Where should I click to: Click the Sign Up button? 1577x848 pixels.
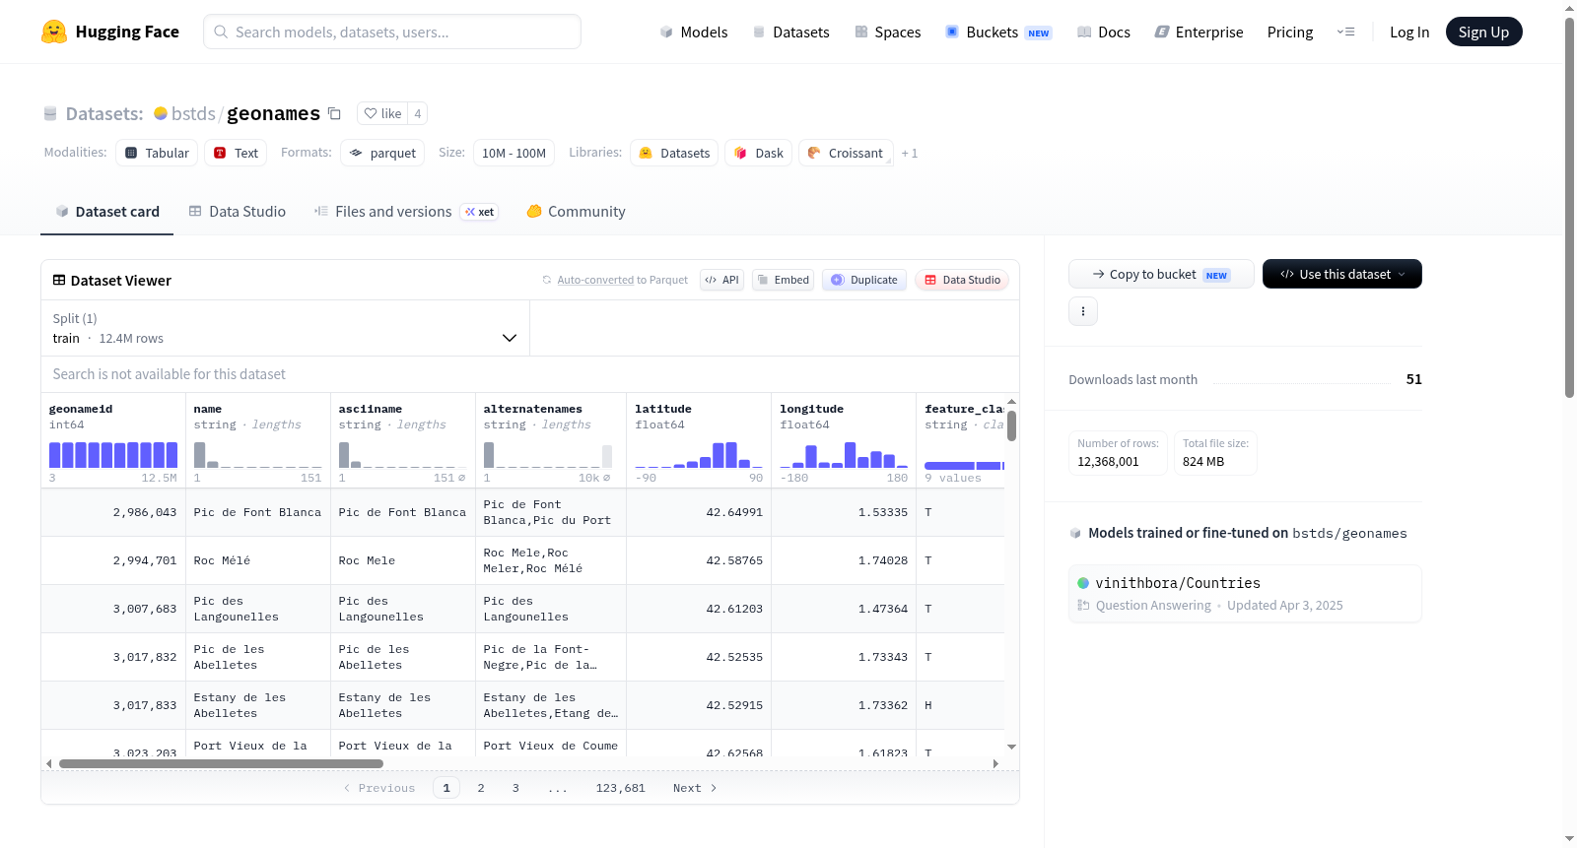(1483, 32)
